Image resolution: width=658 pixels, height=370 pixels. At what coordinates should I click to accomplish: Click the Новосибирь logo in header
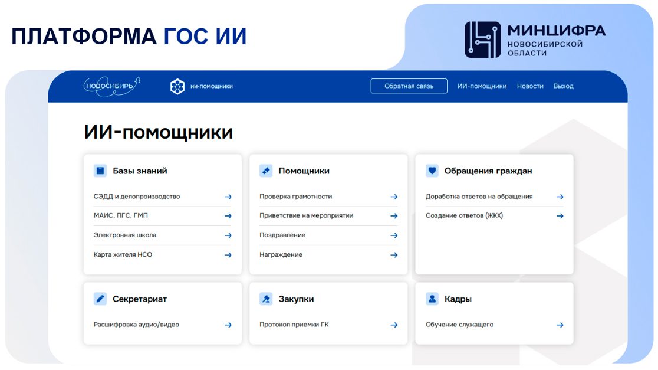tap(111, 86)
